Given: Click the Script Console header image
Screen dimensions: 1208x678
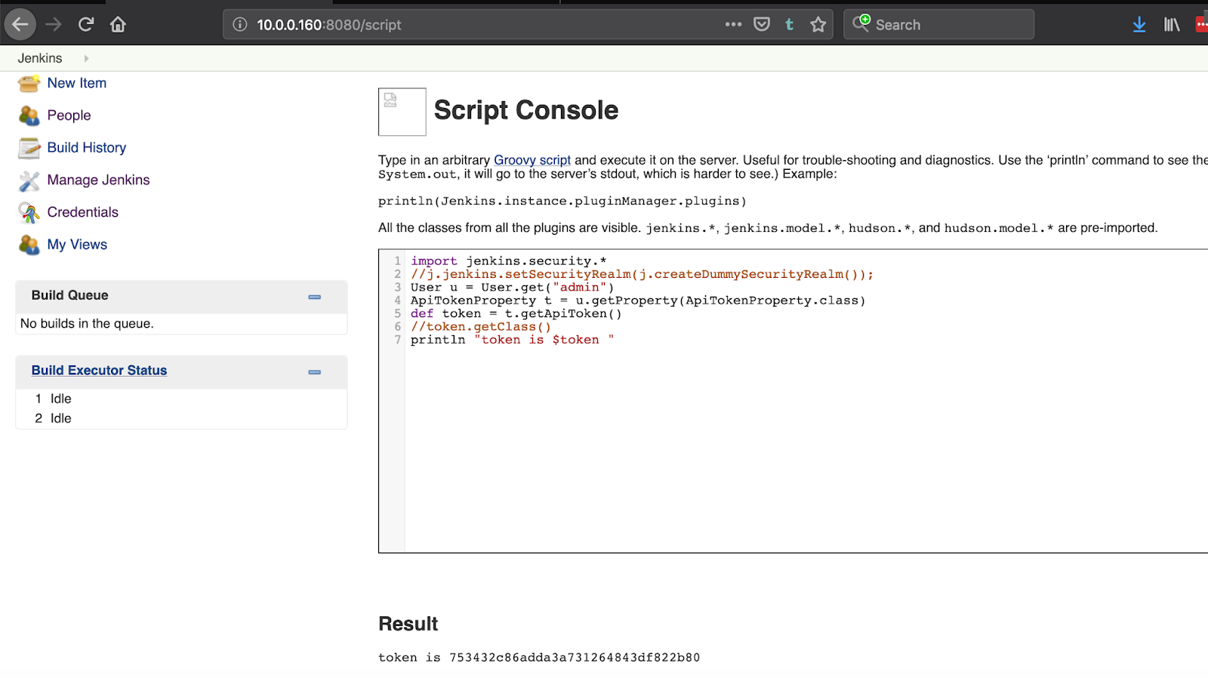Looking at the screenshot, I should tap(402, 112).
